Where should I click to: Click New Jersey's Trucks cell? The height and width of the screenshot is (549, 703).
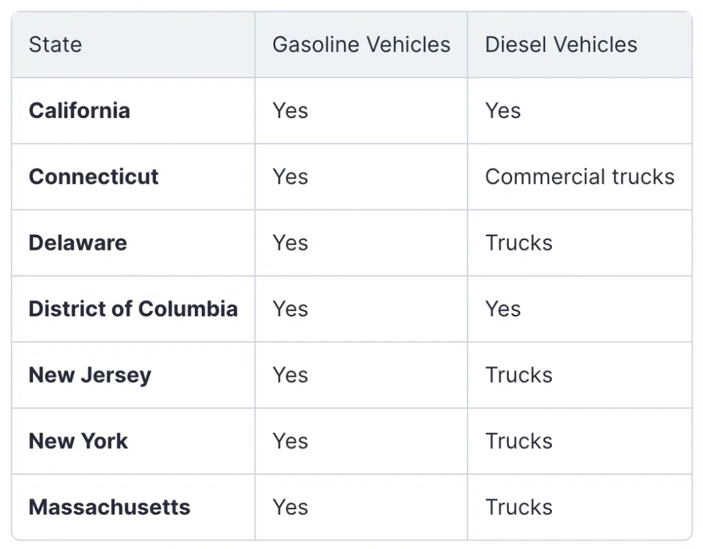pos(518,375)
